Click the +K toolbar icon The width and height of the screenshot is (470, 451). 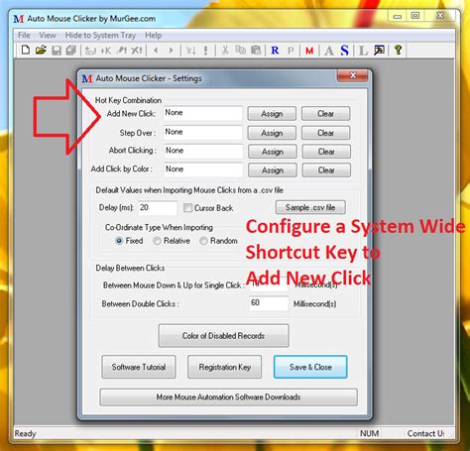106,51
